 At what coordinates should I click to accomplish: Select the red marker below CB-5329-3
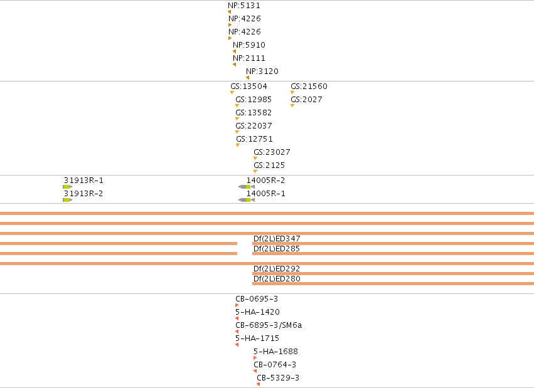tap(258, 384)
